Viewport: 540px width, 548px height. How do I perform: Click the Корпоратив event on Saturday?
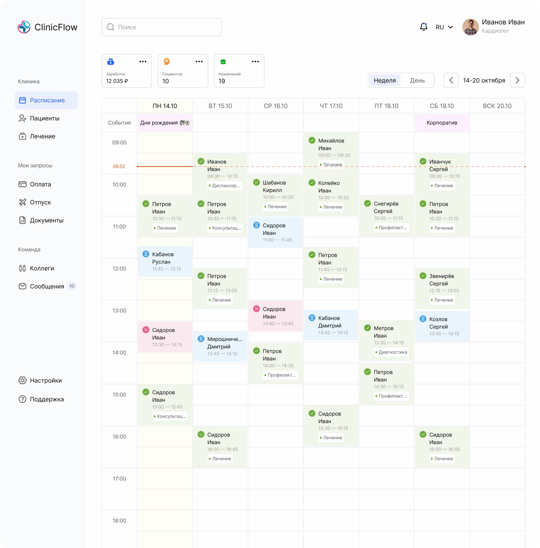tap(442, 123)
